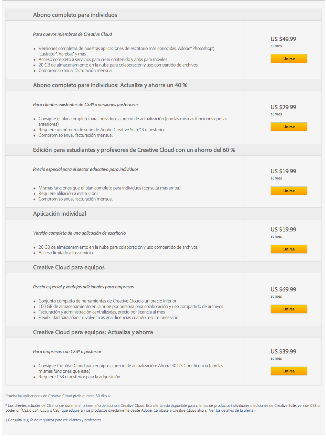Viewport: 326px width, 442px height.
Task: Click the 'ahorro del 60 %' education heading
Action: [134, 150]
